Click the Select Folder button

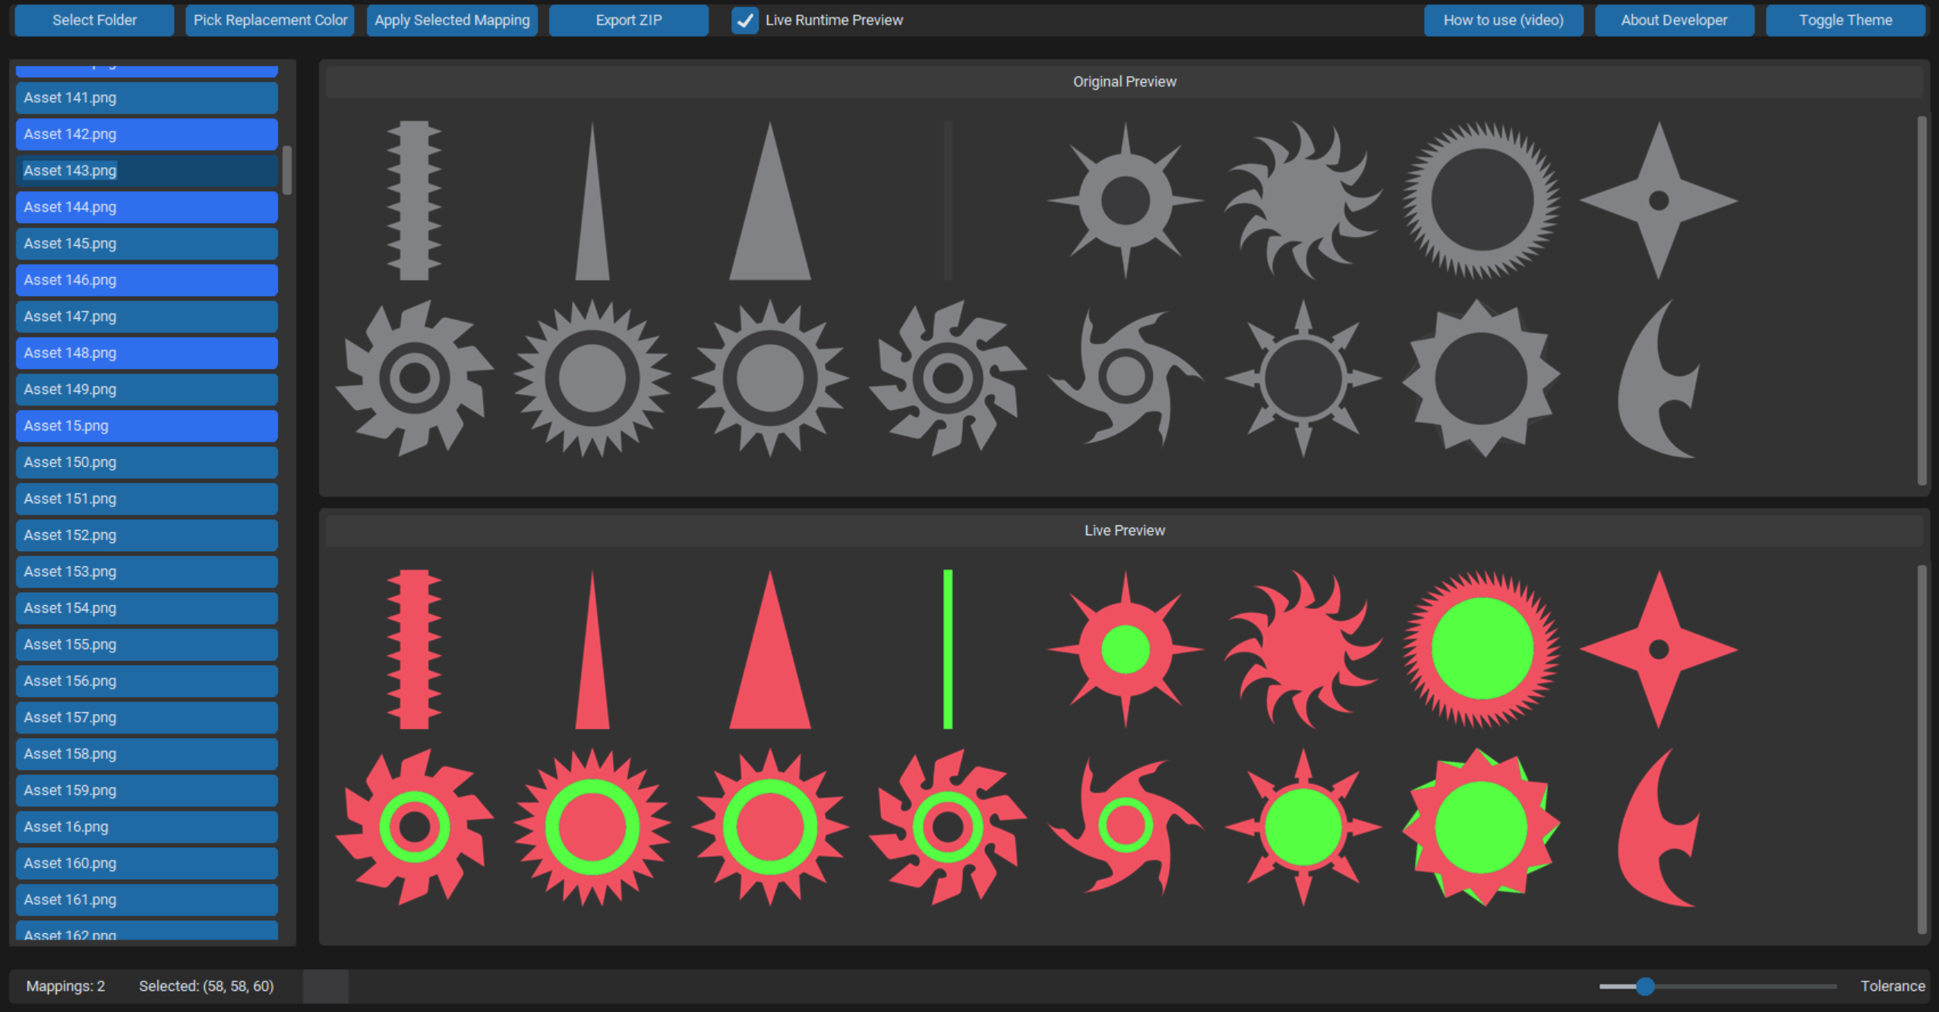(94, 20)
